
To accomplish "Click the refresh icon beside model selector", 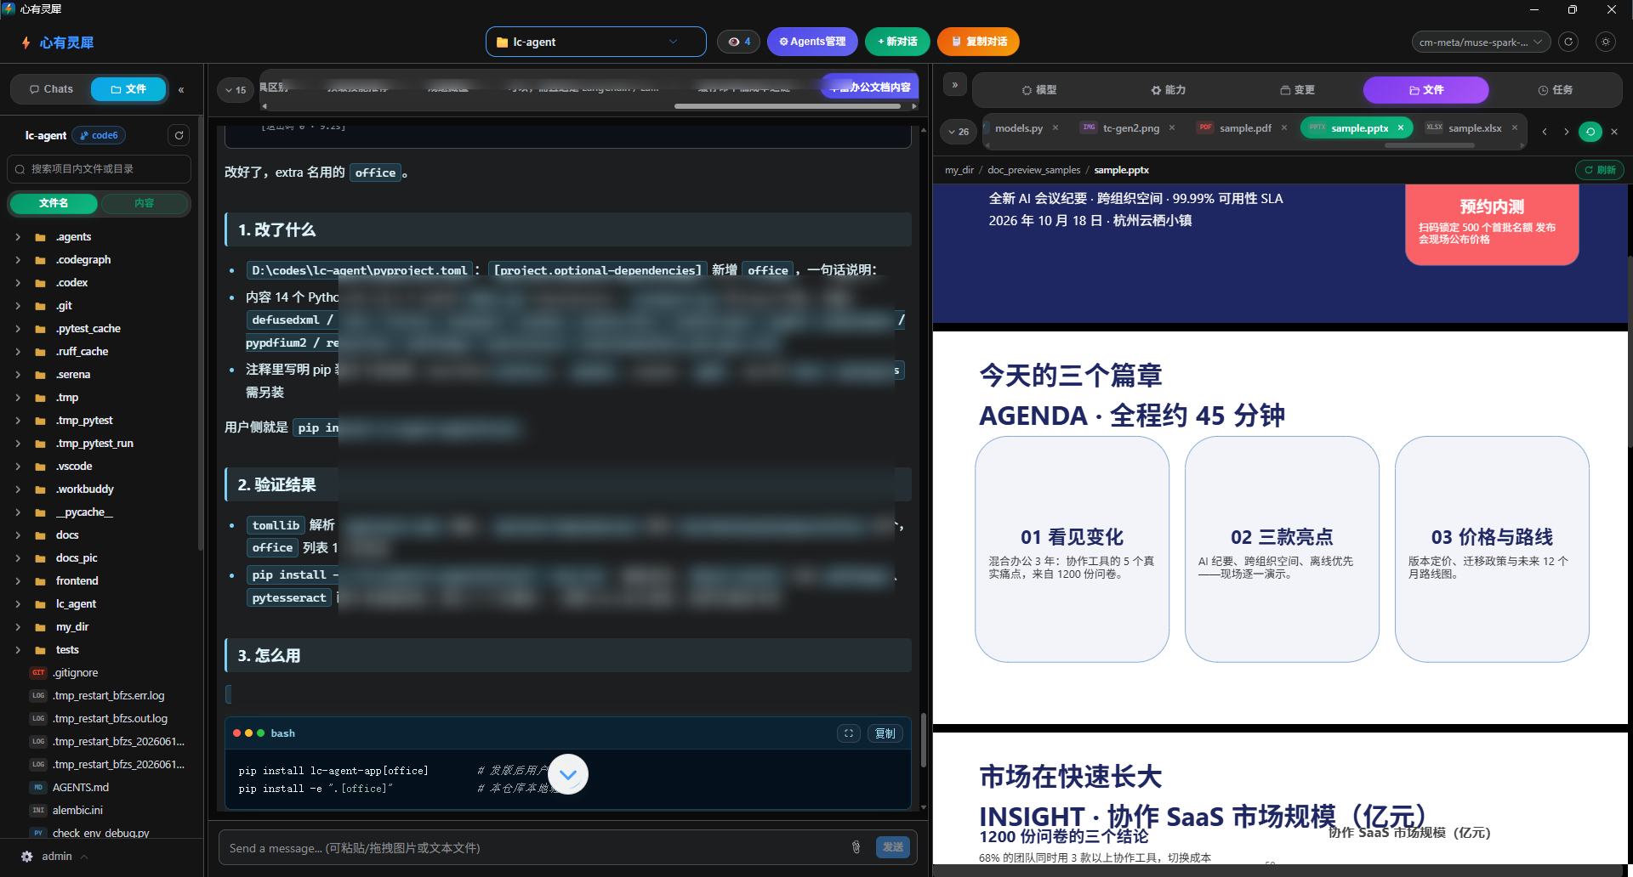I will 1568,42.
